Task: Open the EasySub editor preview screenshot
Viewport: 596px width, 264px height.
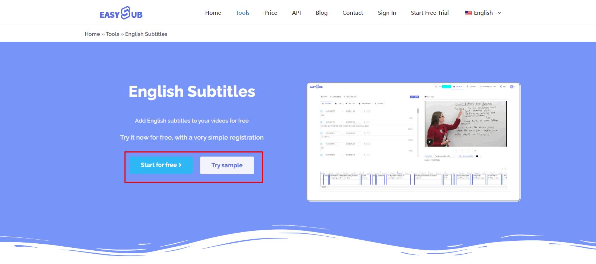Action: click(414, 142)
